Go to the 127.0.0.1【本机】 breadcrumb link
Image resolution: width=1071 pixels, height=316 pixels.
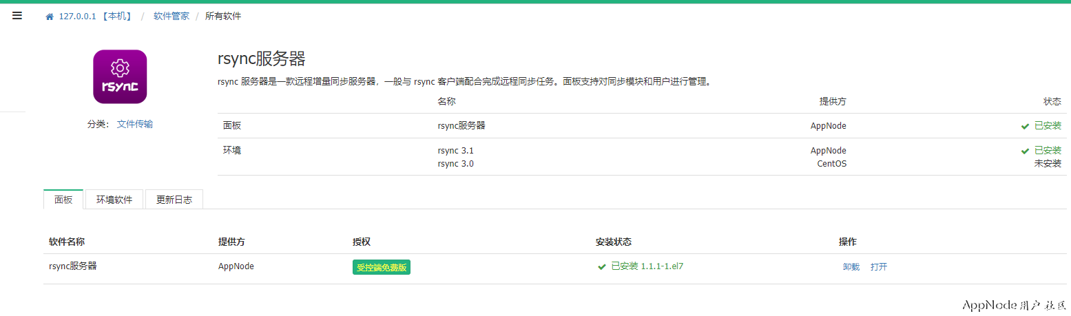click(x=95, y=16)
